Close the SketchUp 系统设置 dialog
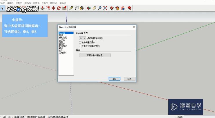This screenshot has height=118, width=215. (x=134, y=27)
